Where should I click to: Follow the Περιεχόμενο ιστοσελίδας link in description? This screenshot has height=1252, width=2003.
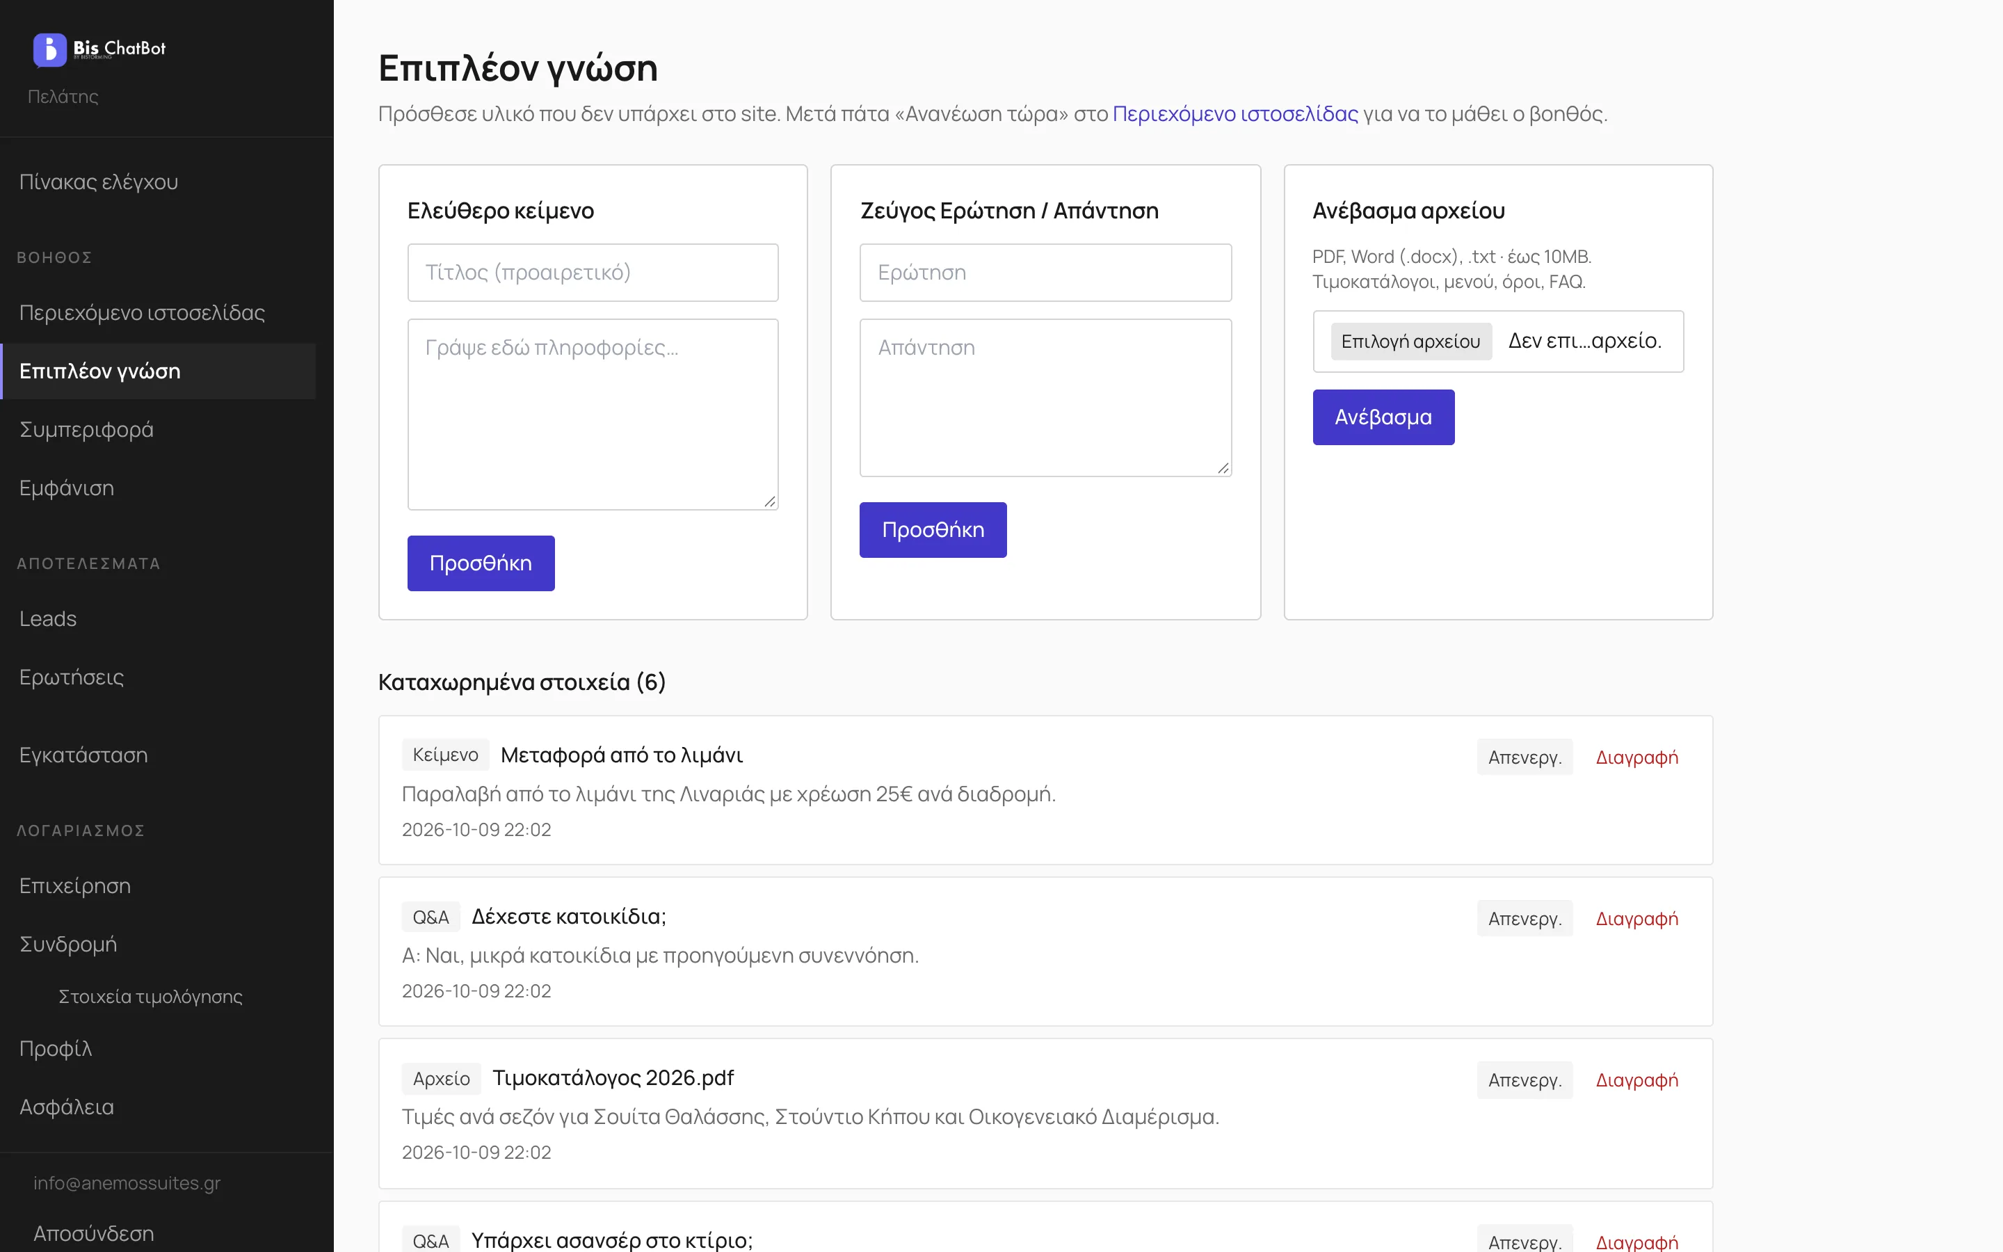click(1235, 113)
